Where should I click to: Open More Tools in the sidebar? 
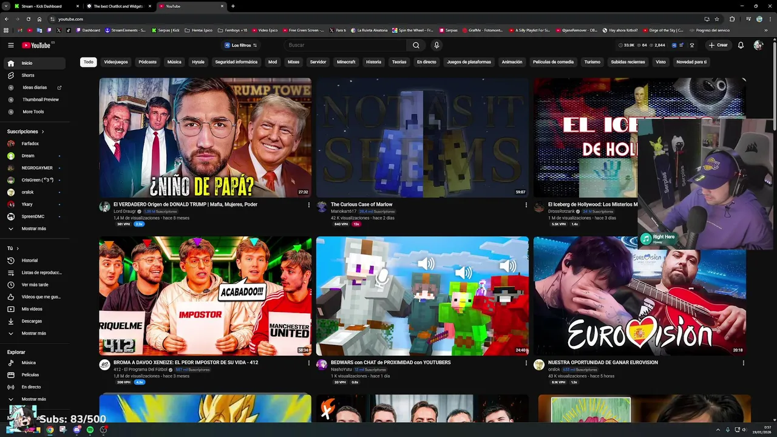tap(34, 112)
